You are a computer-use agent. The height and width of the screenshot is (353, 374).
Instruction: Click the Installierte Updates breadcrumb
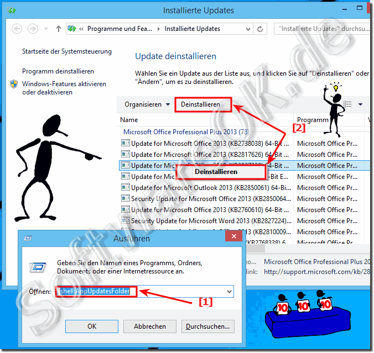click(x=192, y=29)
